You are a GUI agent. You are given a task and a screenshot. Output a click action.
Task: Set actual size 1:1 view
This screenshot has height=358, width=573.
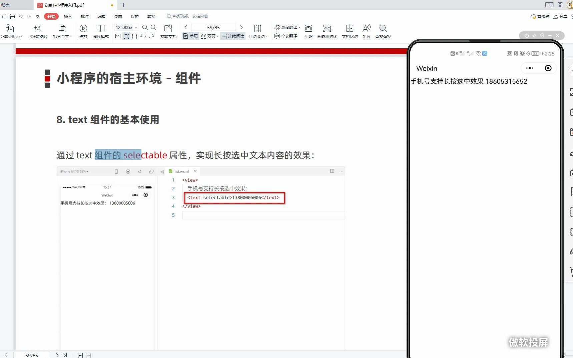click(x=118, y=36)
